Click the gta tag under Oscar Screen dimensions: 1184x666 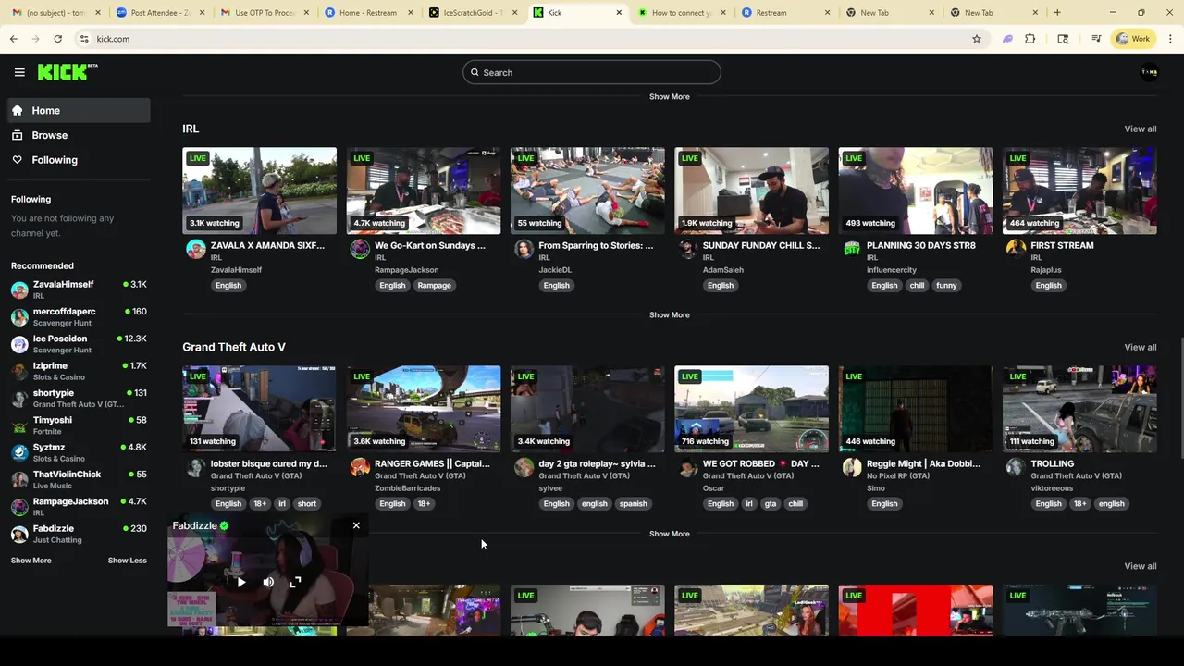770,503
